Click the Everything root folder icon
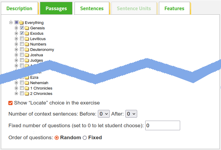 point(21,22)
